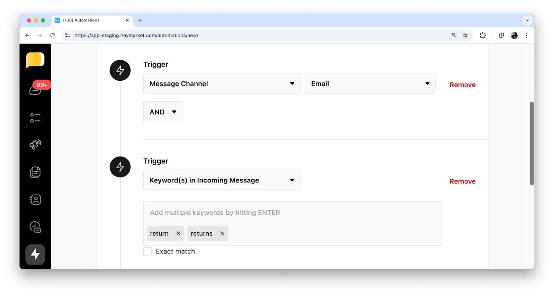Click the keywords input field
Image resolution: width=554 pixels, height=295 pixels.
[292, 213]
